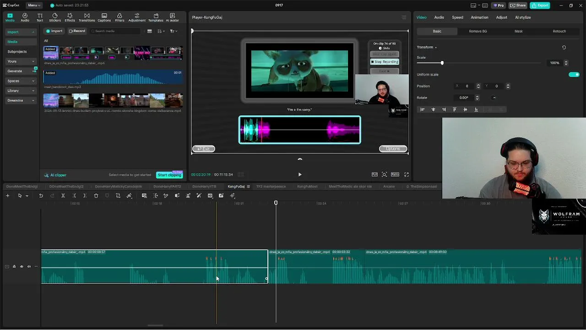
Task: Select the Remove BG tab
Action: [478, 31]
